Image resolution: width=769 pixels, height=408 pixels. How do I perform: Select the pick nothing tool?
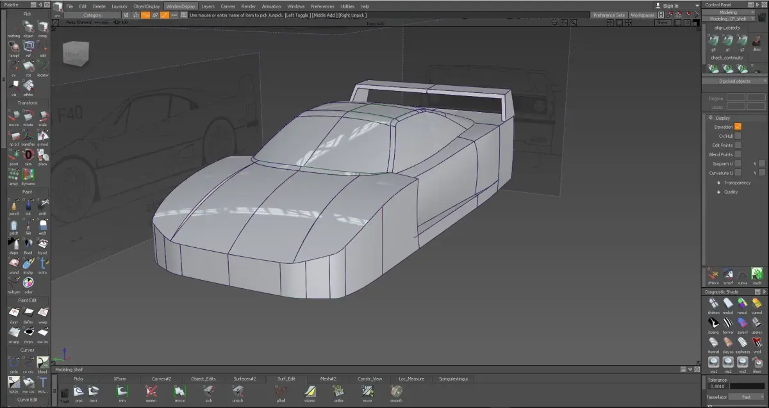(x=13, y=28)
